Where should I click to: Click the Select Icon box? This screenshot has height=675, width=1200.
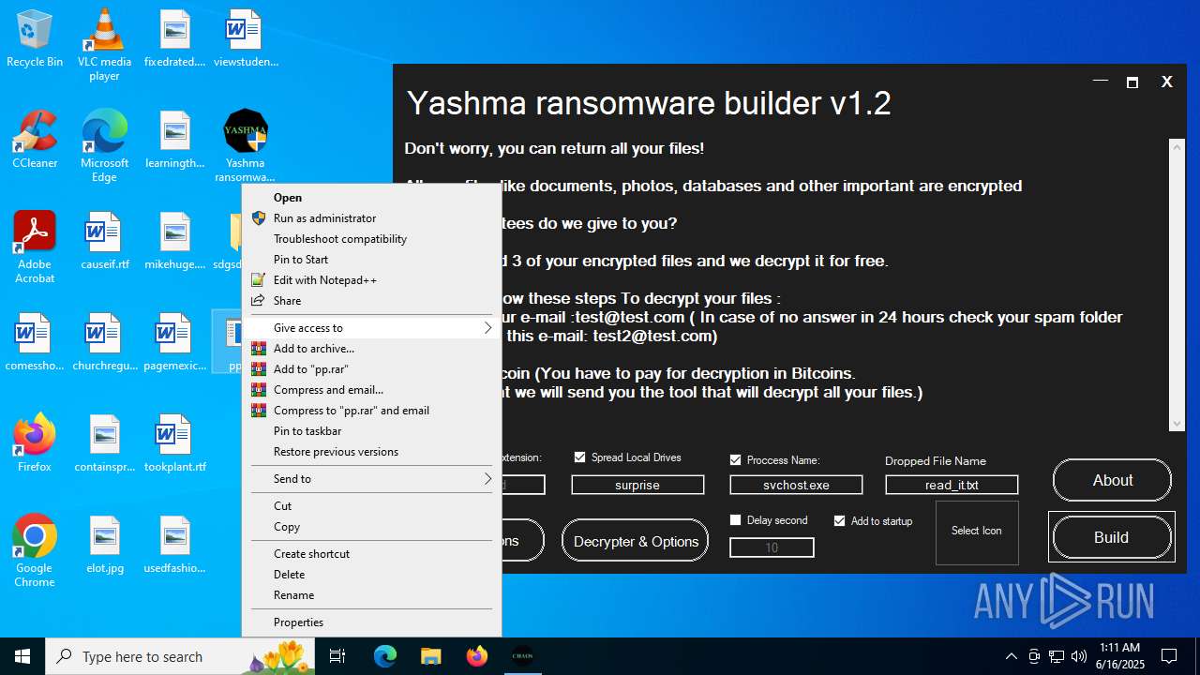(x=977, y=532)
